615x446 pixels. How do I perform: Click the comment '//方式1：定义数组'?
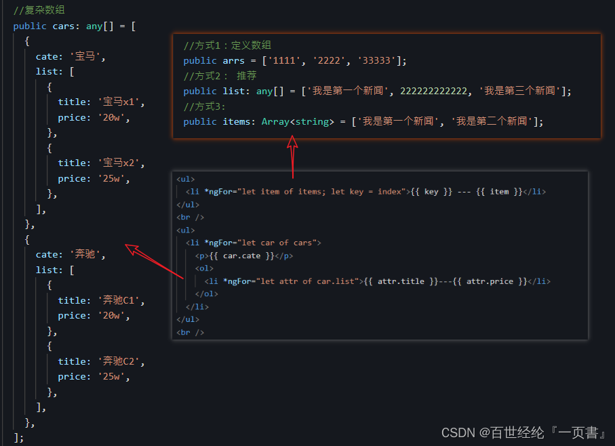click(227, 45)
